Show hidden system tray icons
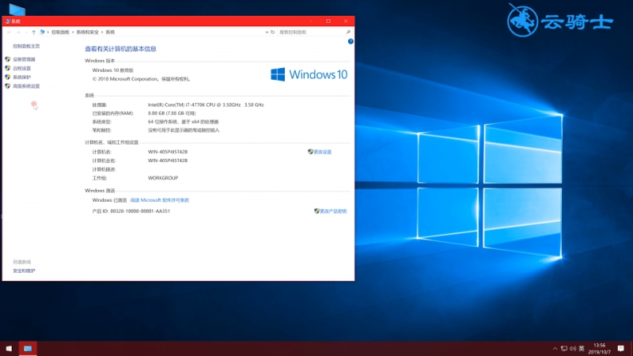The height and width of the screenshot is (356, 633). click(555, 349)
